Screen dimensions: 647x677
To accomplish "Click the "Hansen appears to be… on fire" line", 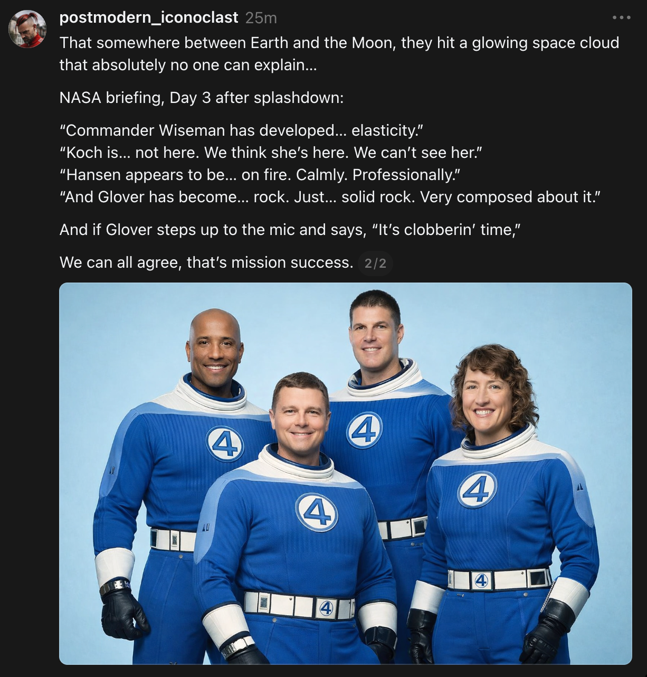I will (260, 175).
